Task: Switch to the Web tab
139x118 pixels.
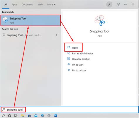Action: (x=40, y=4)
